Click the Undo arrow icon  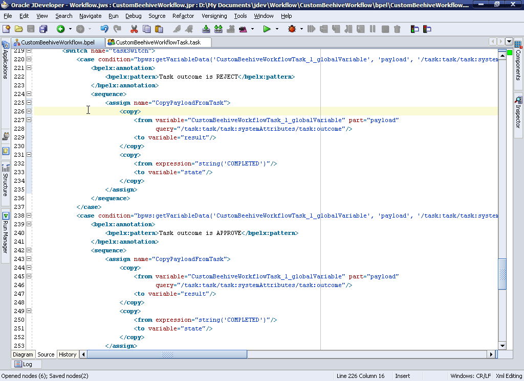click(x=104, y=29)
